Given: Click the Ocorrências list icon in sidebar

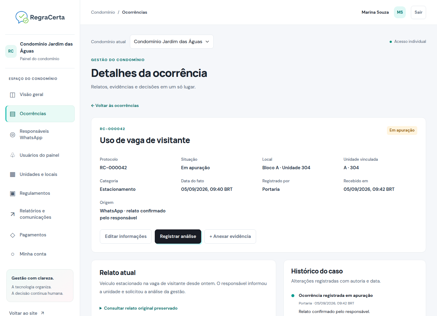Looking at the screenshot, I should point(12,114).
